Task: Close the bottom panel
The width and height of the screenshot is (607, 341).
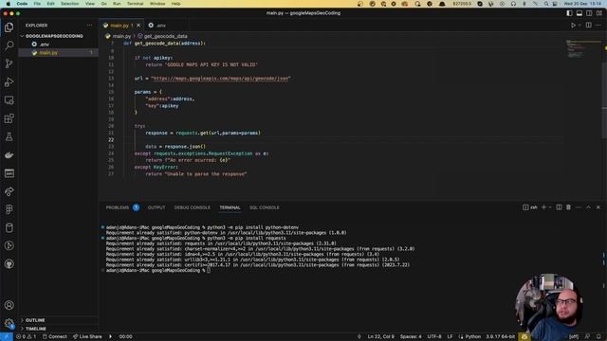Action: coord(598,207)
